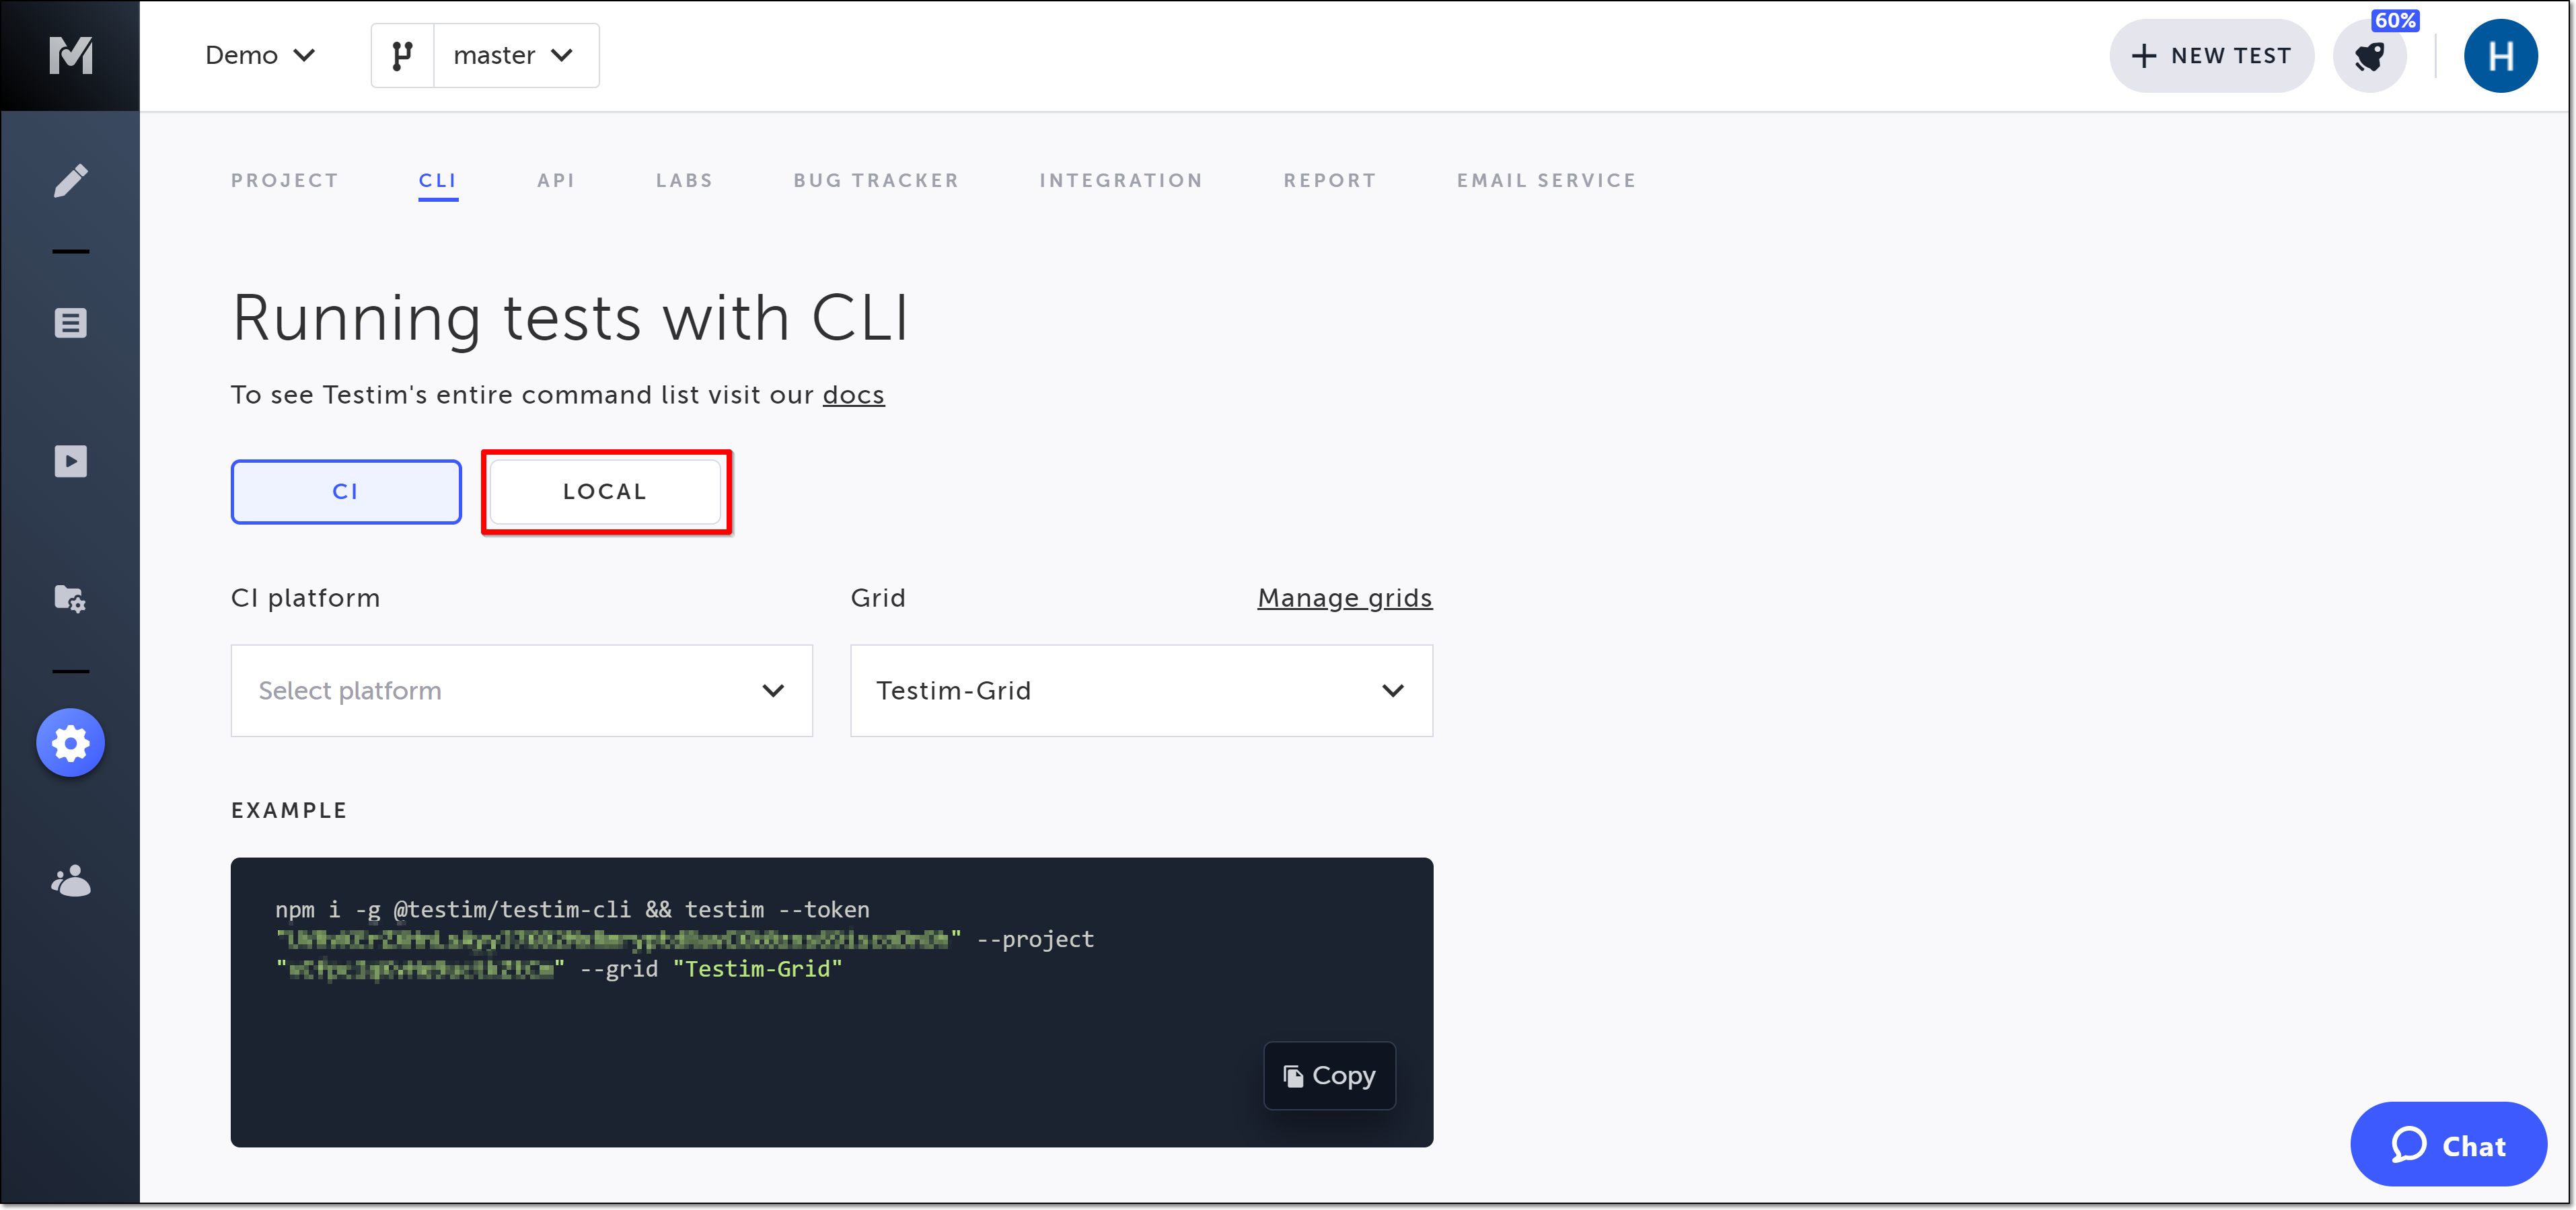Open the team users icon in sidebar
The width and height of the screenshot is (2576, 1210).
[70, 881]
